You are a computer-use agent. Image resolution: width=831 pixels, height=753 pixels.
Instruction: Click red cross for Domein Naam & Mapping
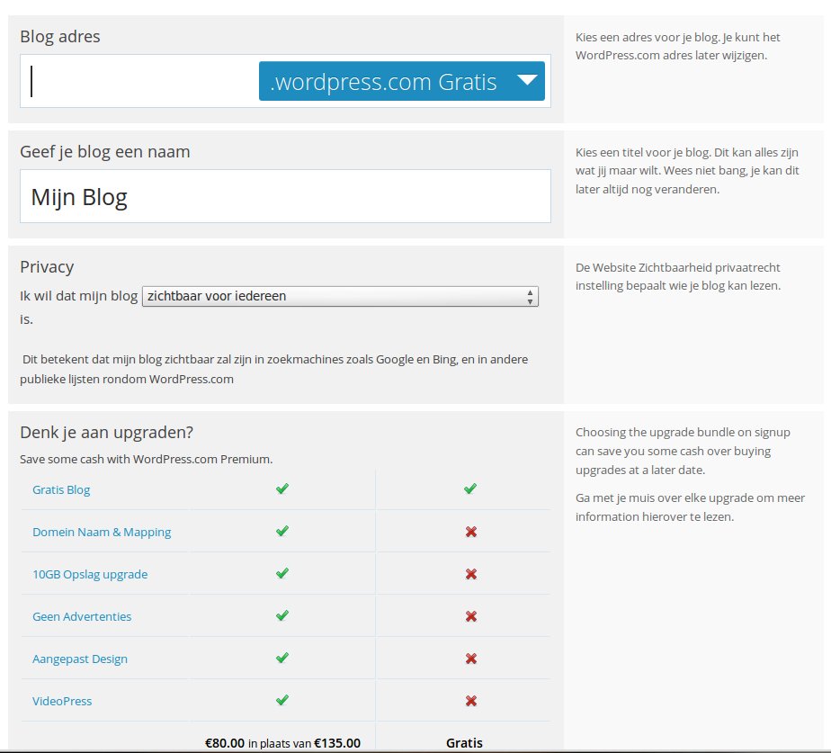[x=471, y=532]
